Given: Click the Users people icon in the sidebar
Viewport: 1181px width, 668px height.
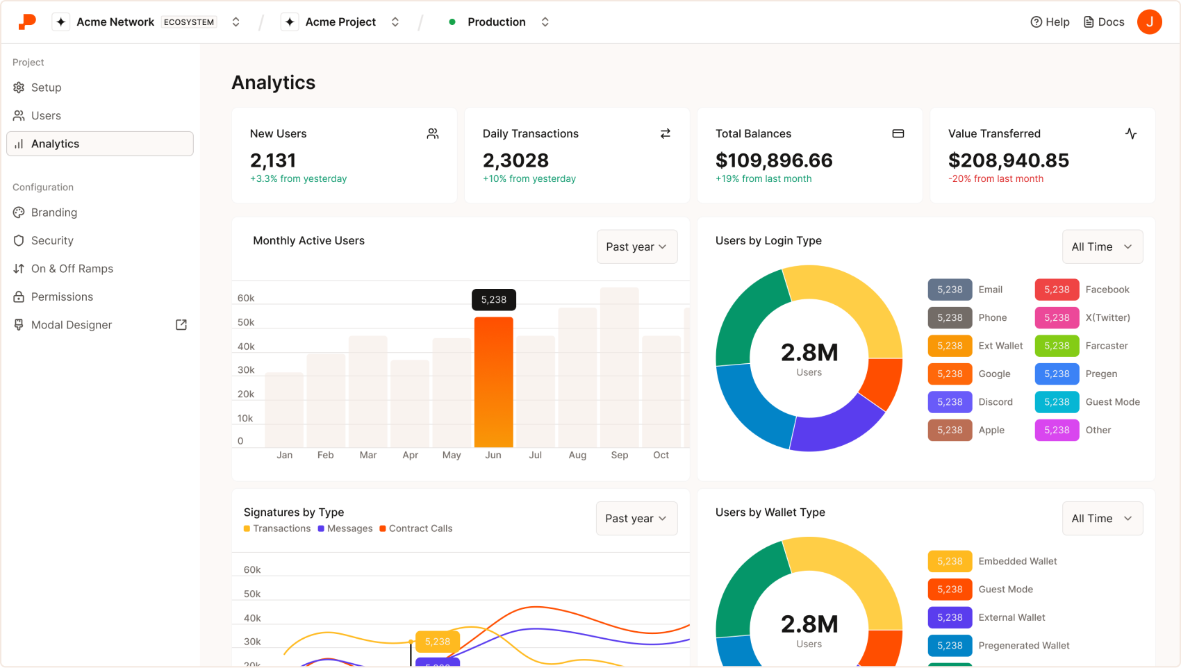Looking at the screenshot, I should coord(19,115).
